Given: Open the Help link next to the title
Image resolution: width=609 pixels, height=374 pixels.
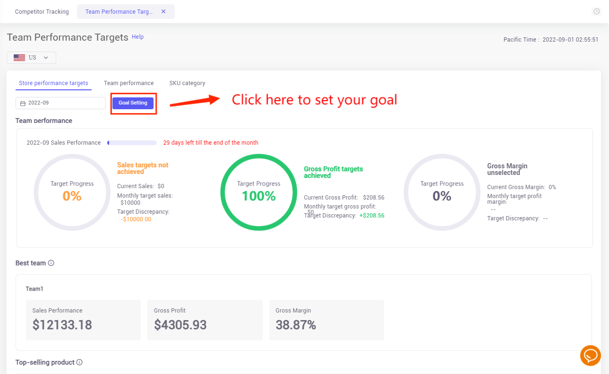Looking at the screenshot, I should point(137,37).
